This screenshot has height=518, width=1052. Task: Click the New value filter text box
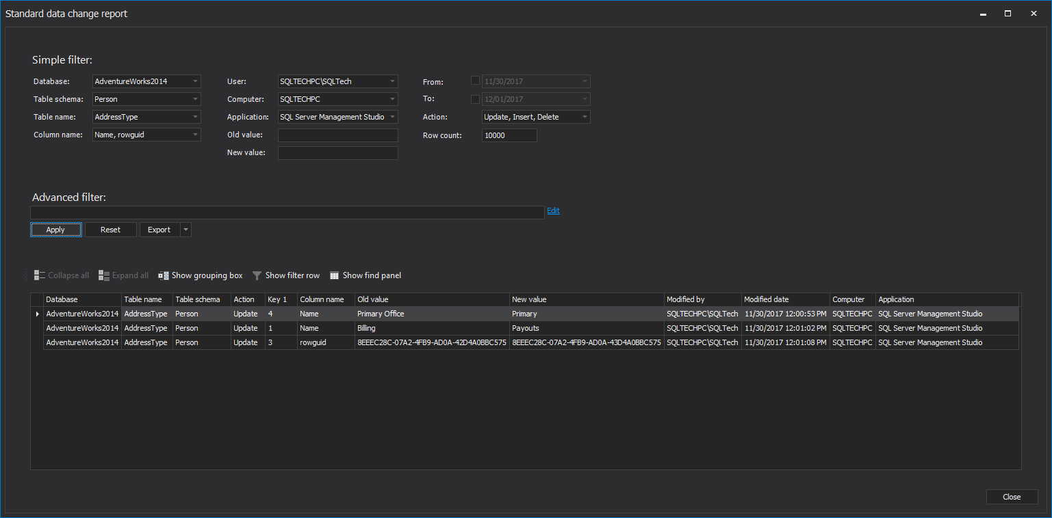(337, 153)
